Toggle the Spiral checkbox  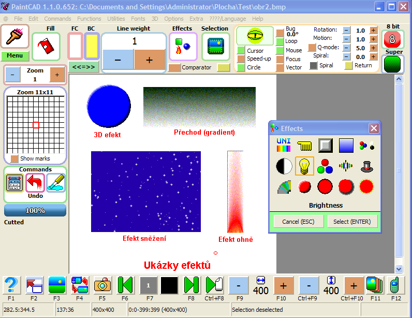pos(314,65)
